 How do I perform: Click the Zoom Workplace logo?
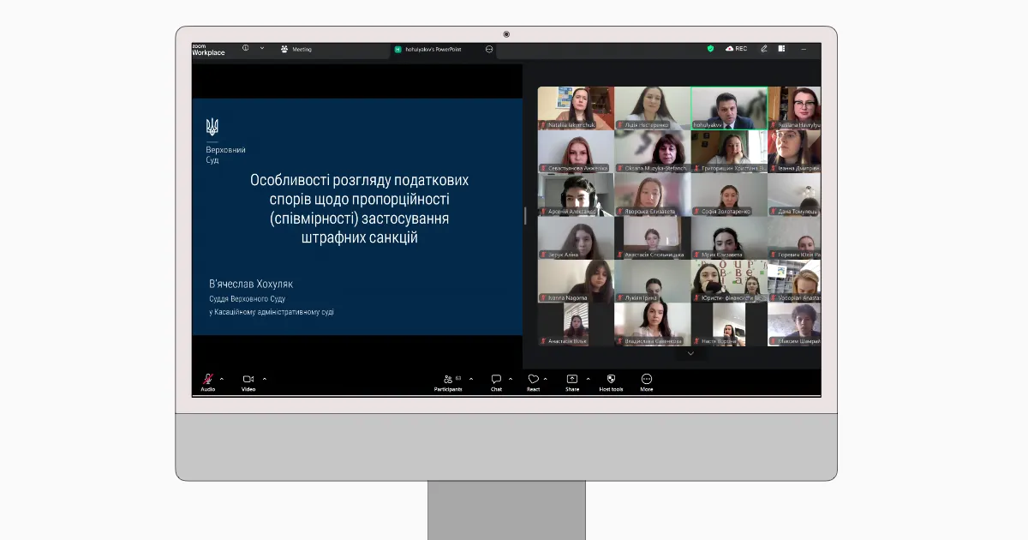(208, 50)
